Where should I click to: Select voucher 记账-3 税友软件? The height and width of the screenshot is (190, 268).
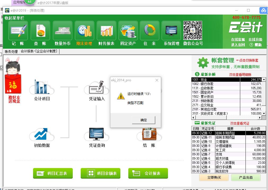coord(229,171)
